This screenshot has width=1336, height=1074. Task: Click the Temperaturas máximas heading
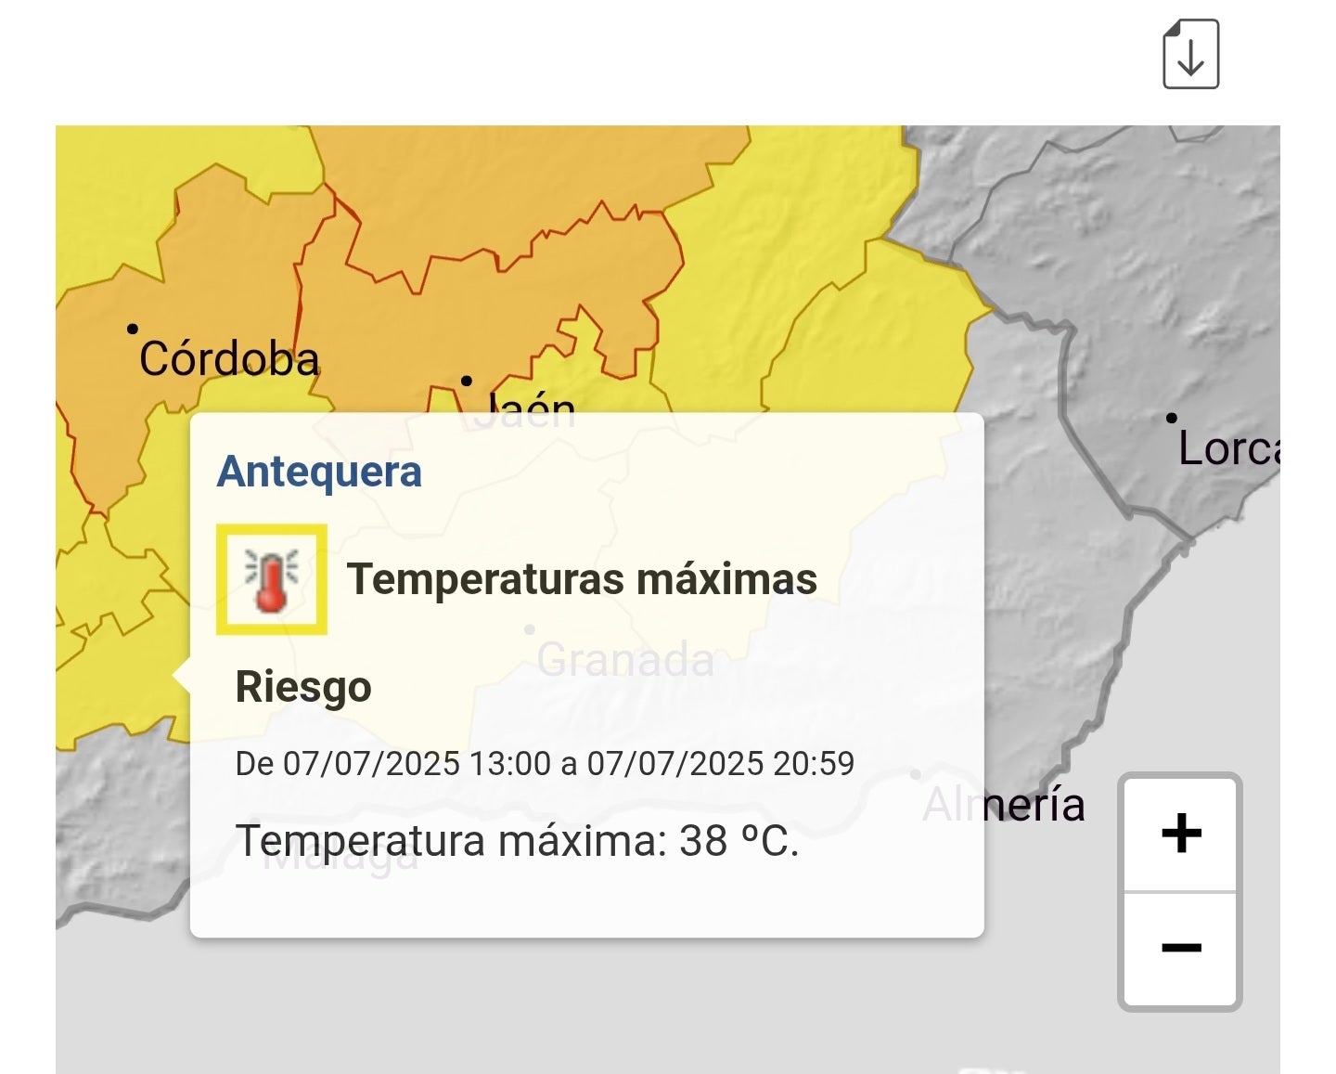pos(582,579)
